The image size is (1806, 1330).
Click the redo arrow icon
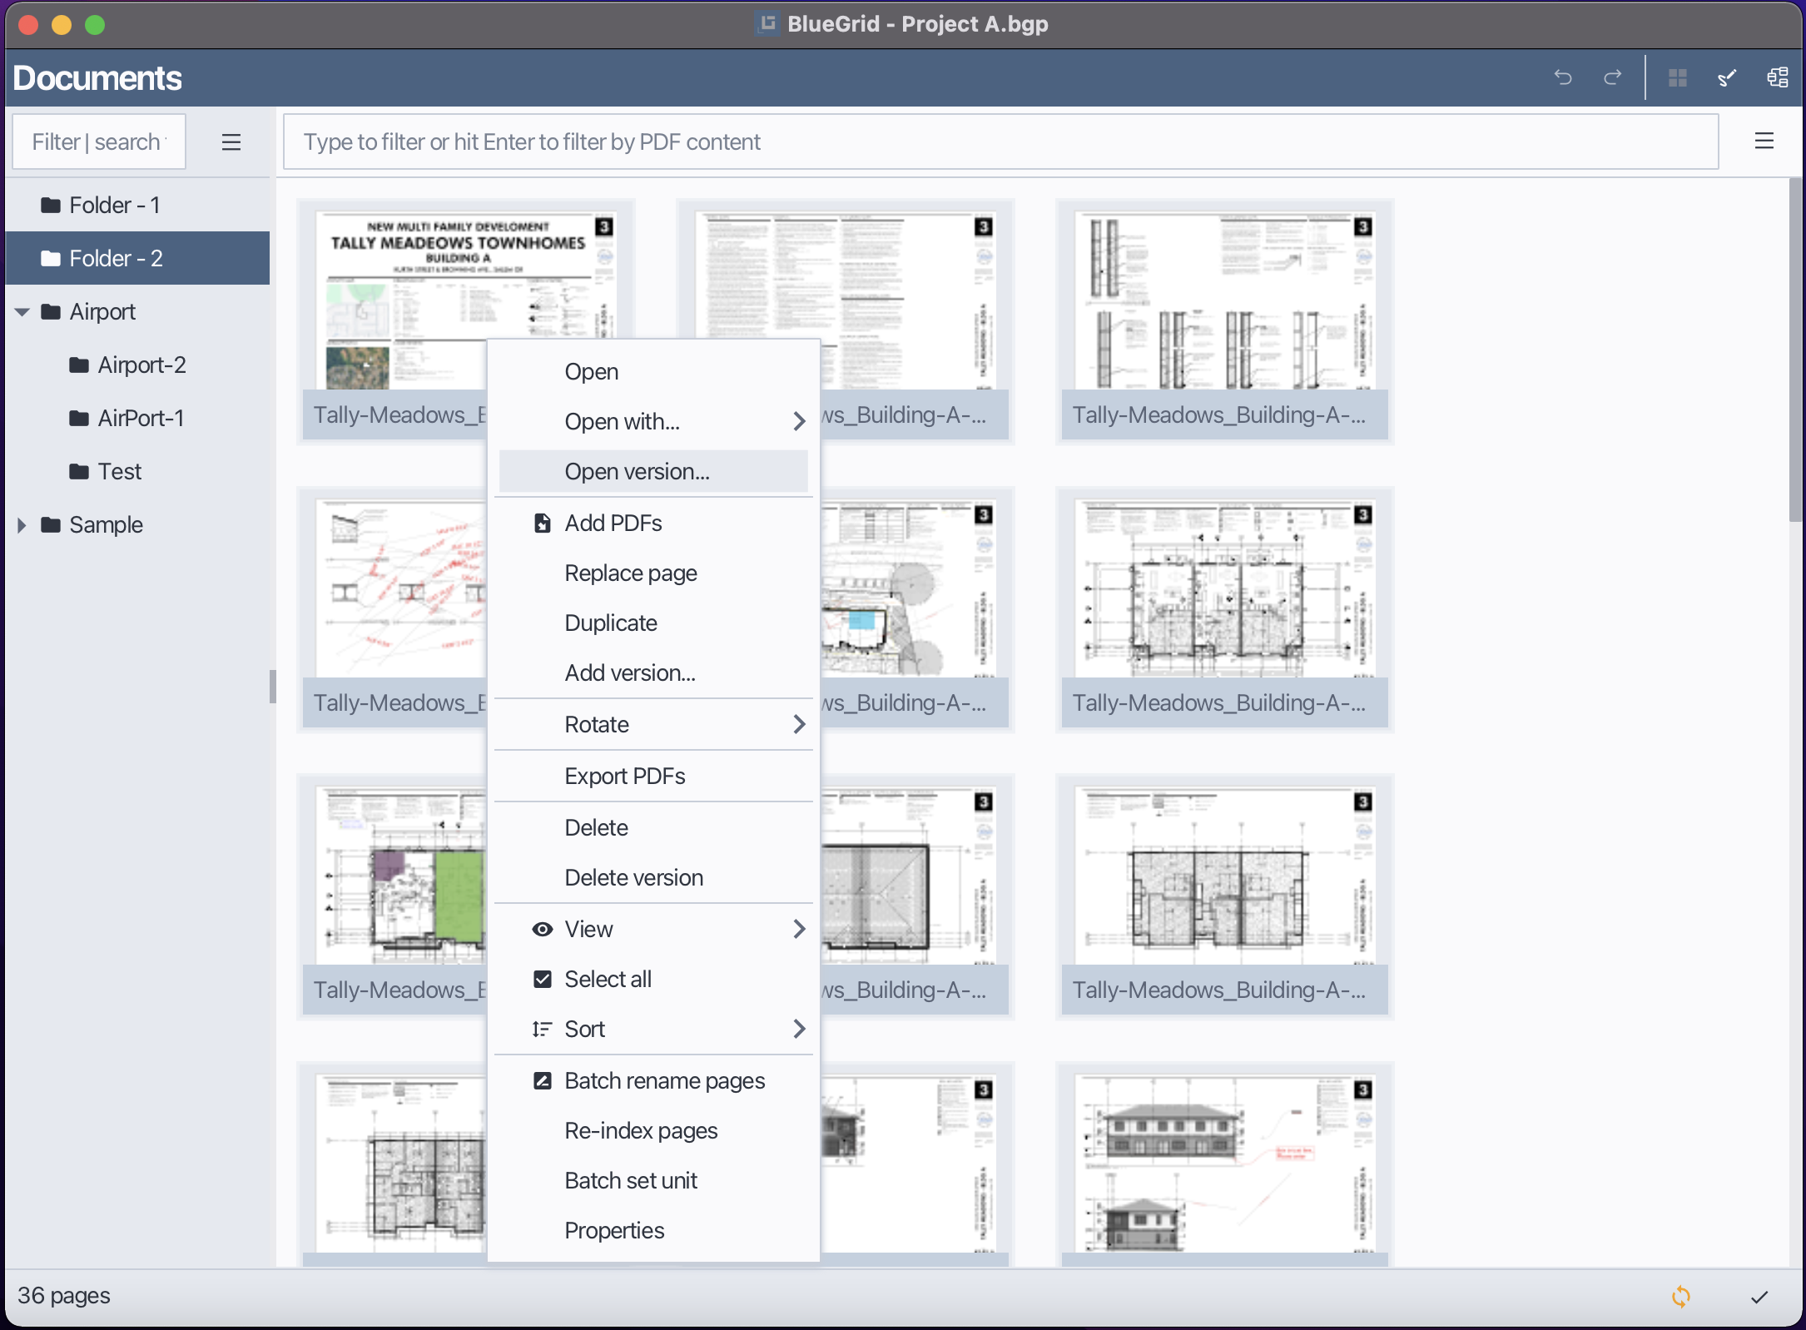point(1612,77)
